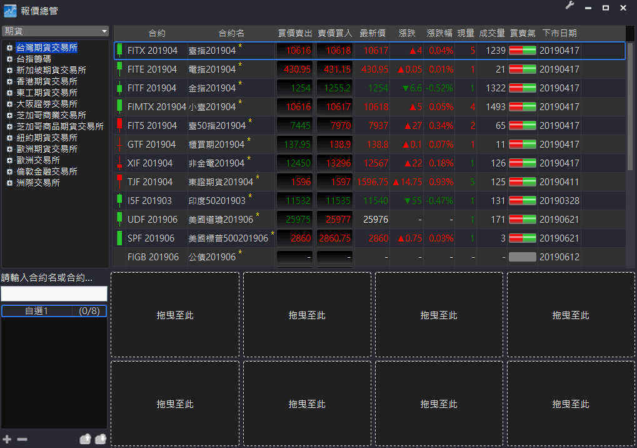
Task: Expand the 東工期貨交易所 tree node
Action: 9,93
